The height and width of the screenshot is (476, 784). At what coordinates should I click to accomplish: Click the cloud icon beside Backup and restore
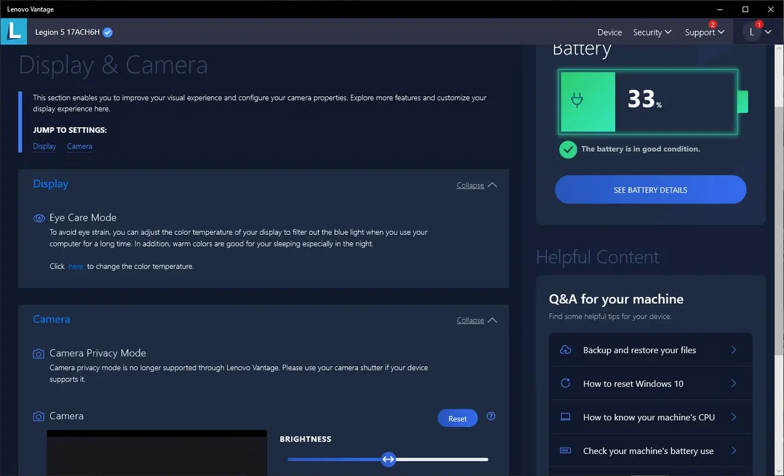[x=565, y=350]
